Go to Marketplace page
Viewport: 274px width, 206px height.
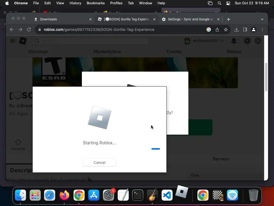click(x=107, y=51)
